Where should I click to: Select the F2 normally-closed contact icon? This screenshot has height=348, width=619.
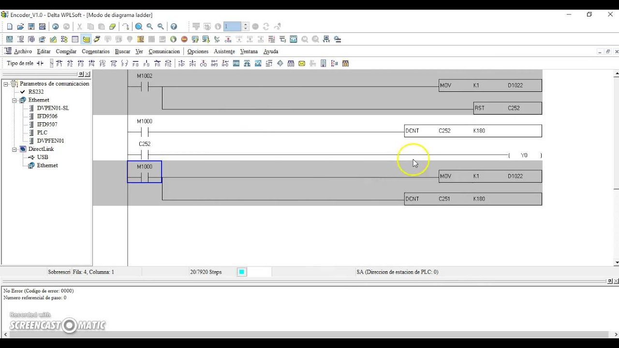(x=70, y=63)
